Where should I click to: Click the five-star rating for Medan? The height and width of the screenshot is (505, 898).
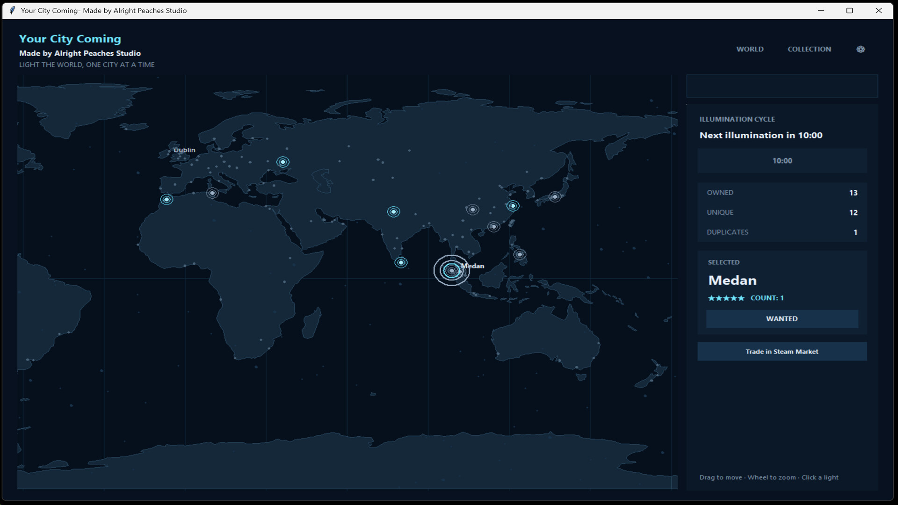point(726,298)
